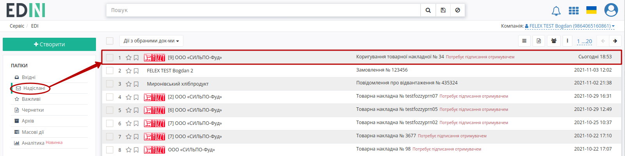This screenshot has height=156, width=625.
Task: Check the box for row 3
Action: coord(110,84)
